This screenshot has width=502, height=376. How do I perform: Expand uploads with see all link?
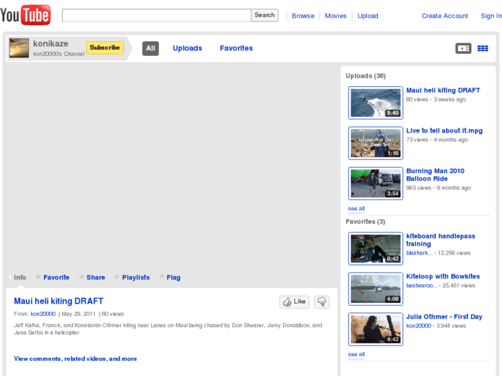click(356, 208)
